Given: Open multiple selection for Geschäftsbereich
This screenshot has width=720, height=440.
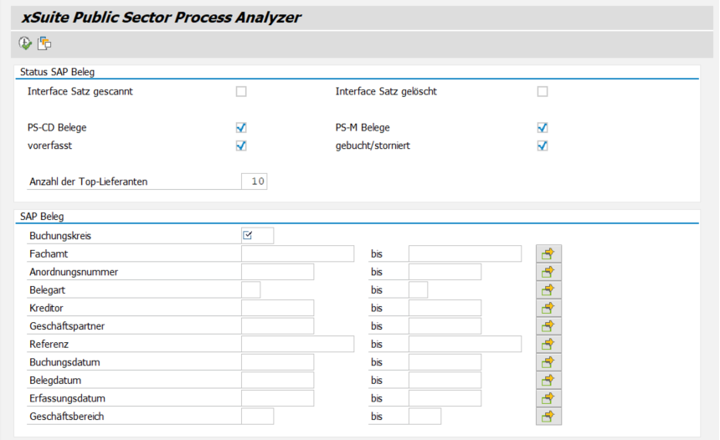Looking at the screenshot, I should pyautogui.click(x=548, y=417).
